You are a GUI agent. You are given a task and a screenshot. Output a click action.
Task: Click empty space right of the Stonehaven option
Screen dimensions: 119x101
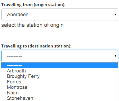[x=75, y=98]
